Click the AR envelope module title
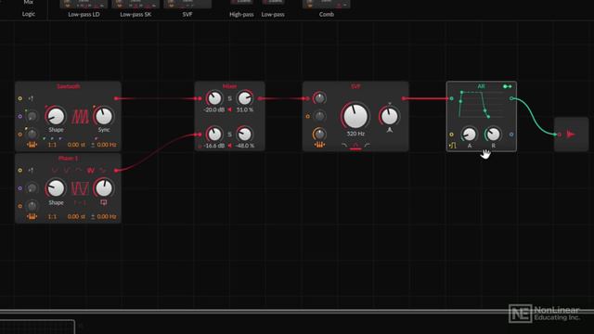Screen dimensions: 594x334 (481, 86)
